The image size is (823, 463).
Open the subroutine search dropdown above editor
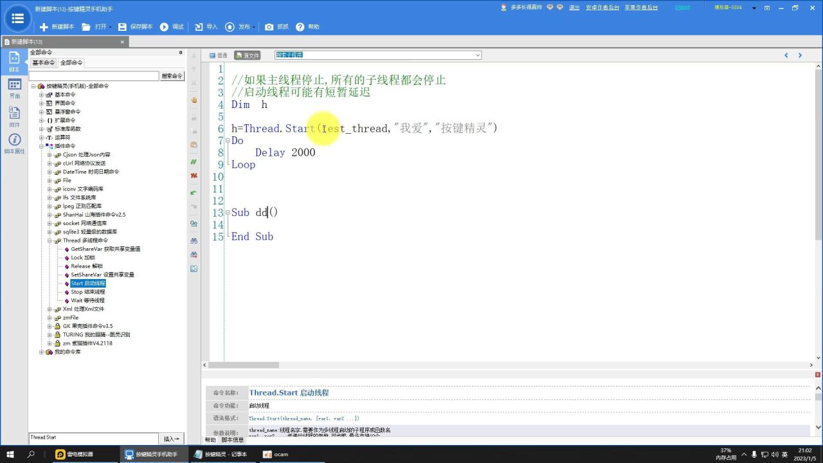point(477,55)
